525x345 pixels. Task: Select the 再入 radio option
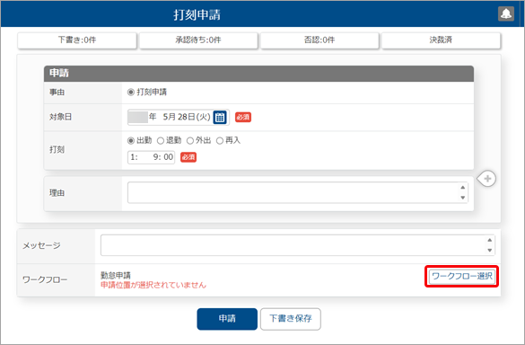click(x=220, y=141)
